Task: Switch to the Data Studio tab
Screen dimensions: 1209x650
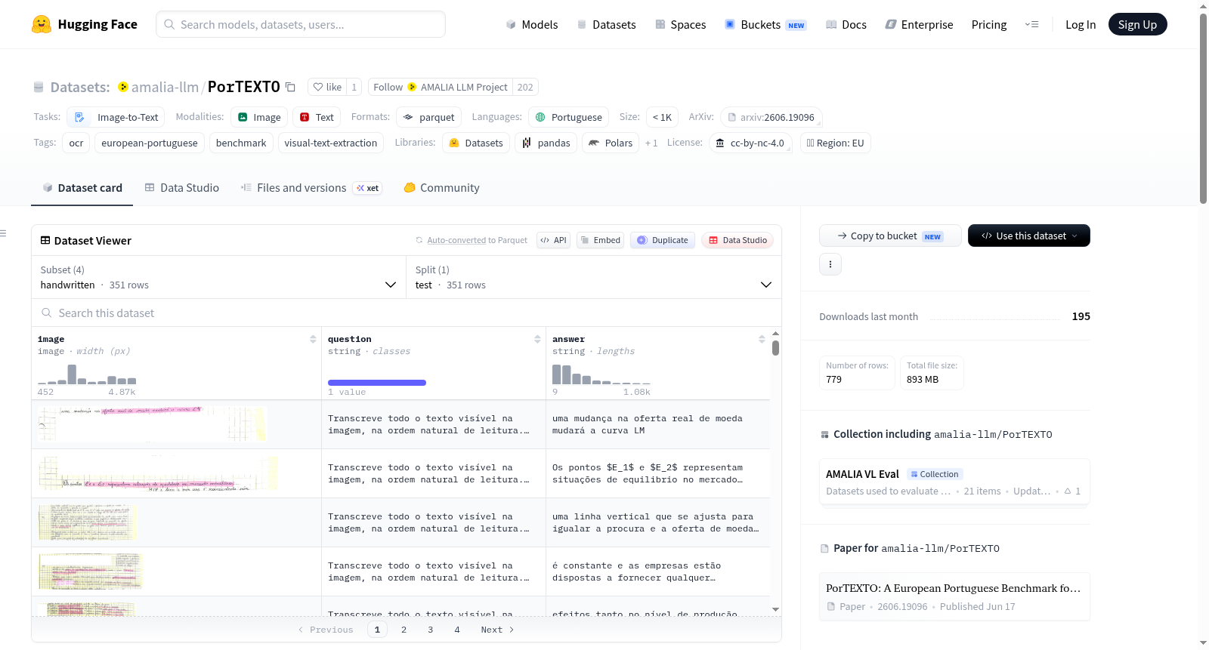Action: (x=182, y=188)
